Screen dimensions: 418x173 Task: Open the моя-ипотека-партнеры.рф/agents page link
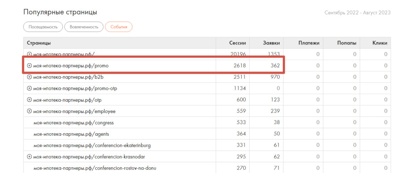pyautogui.click(x=71, y=134)
